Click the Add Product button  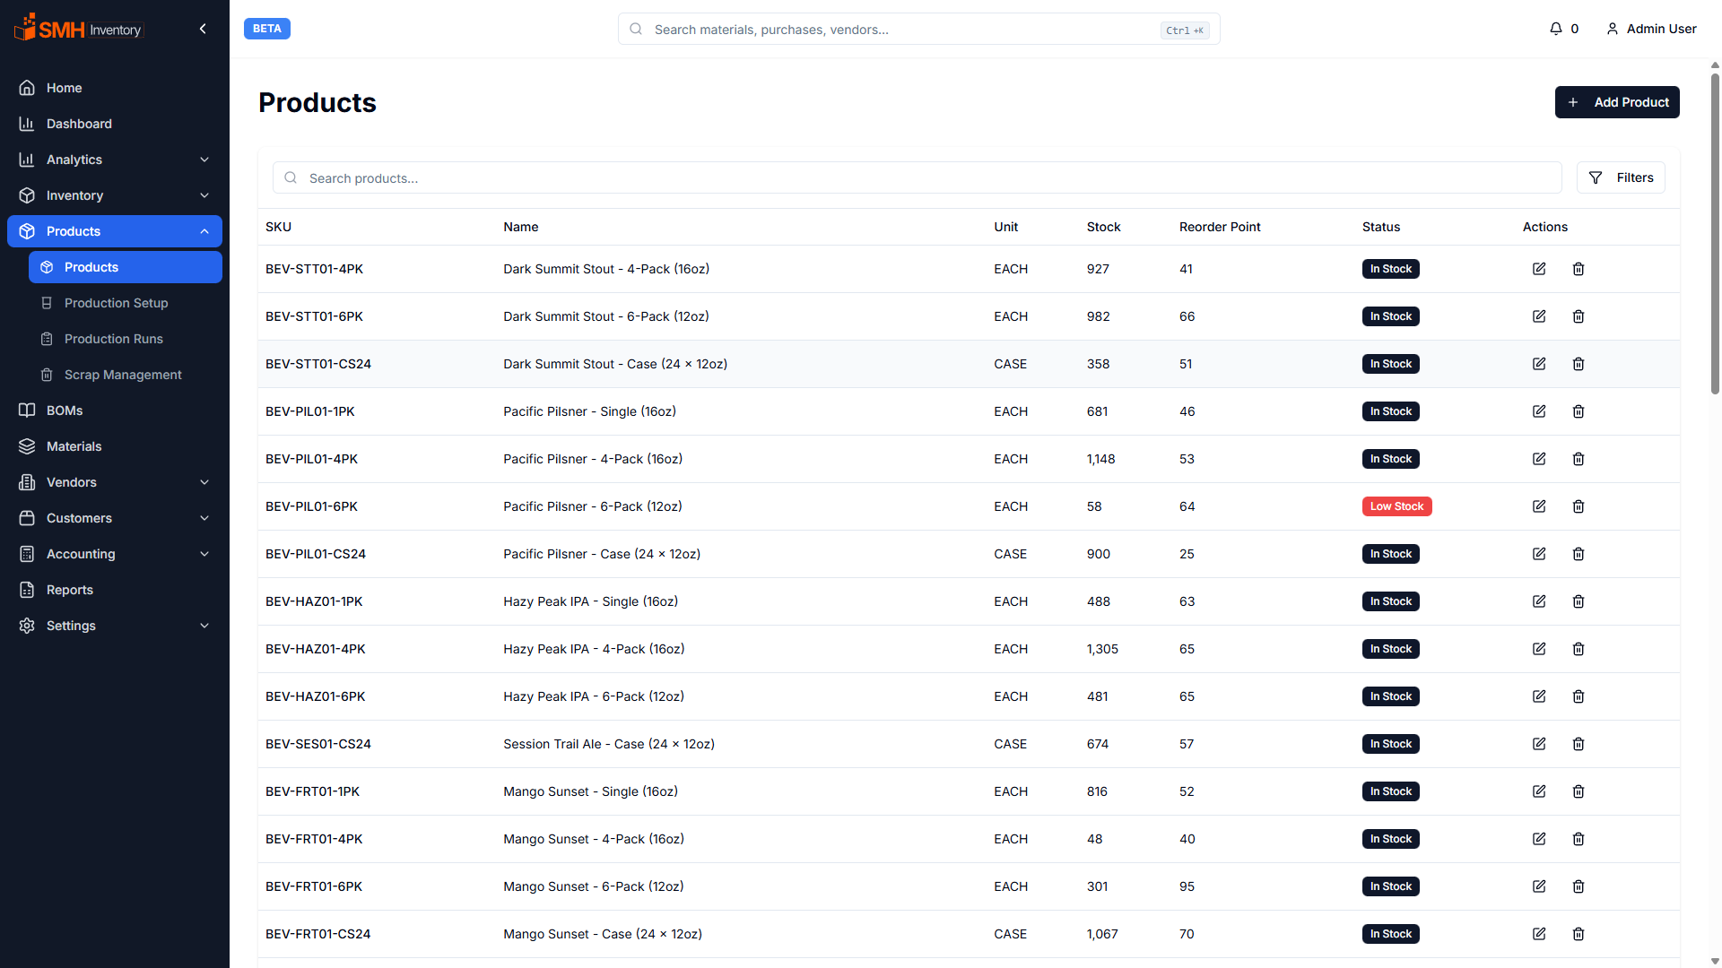point(1617,102)
